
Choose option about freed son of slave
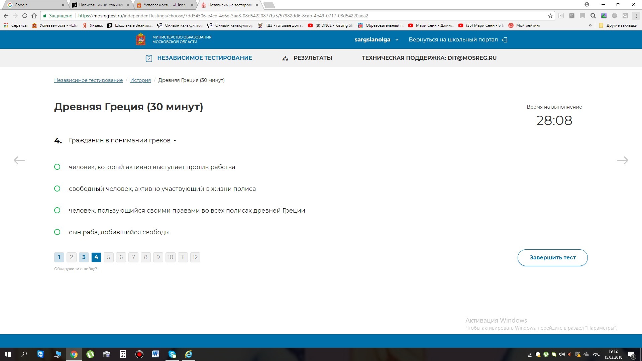coord(57,232)
